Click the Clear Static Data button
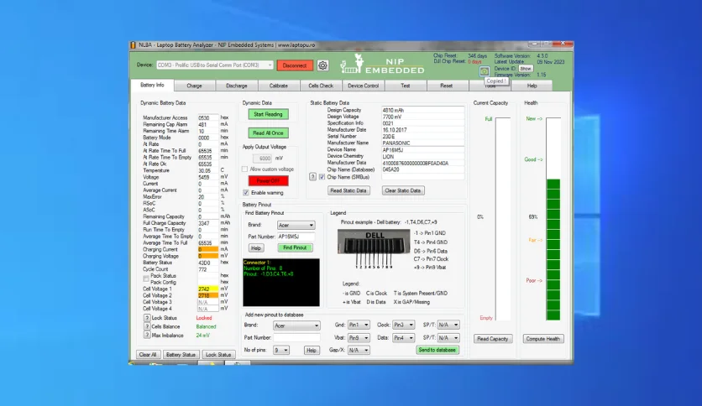Image resolution: width=702 pixels, height=406 pixels. pos(403,190)
